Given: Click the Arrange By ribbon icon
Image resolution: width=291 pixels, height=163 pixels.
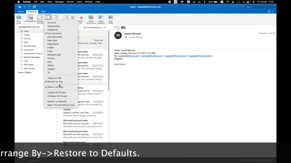Looking at the screenshot, I should pos(48,17).
